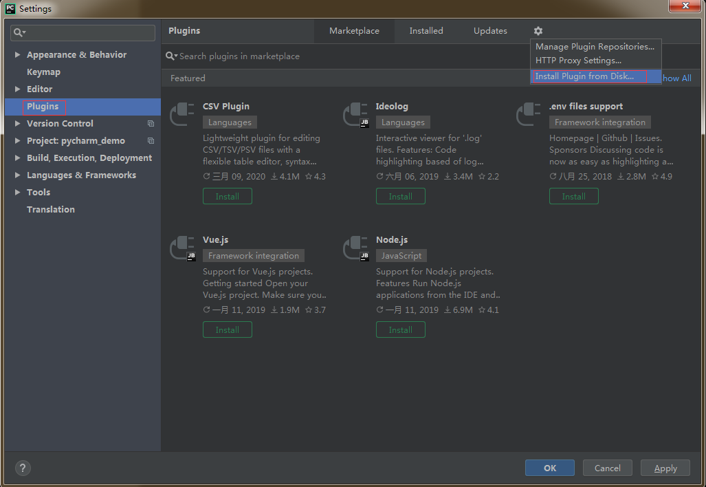Expand Languages & Frameworks node

tap(18, 175)
